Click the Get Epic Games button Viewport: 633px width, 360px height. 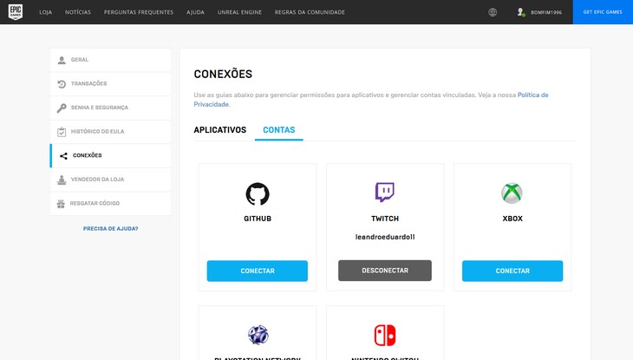[603, 12]
